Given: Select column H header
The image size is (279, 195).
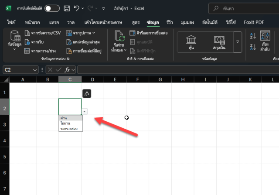Looking at the screenshot, I should pos(183,79).
